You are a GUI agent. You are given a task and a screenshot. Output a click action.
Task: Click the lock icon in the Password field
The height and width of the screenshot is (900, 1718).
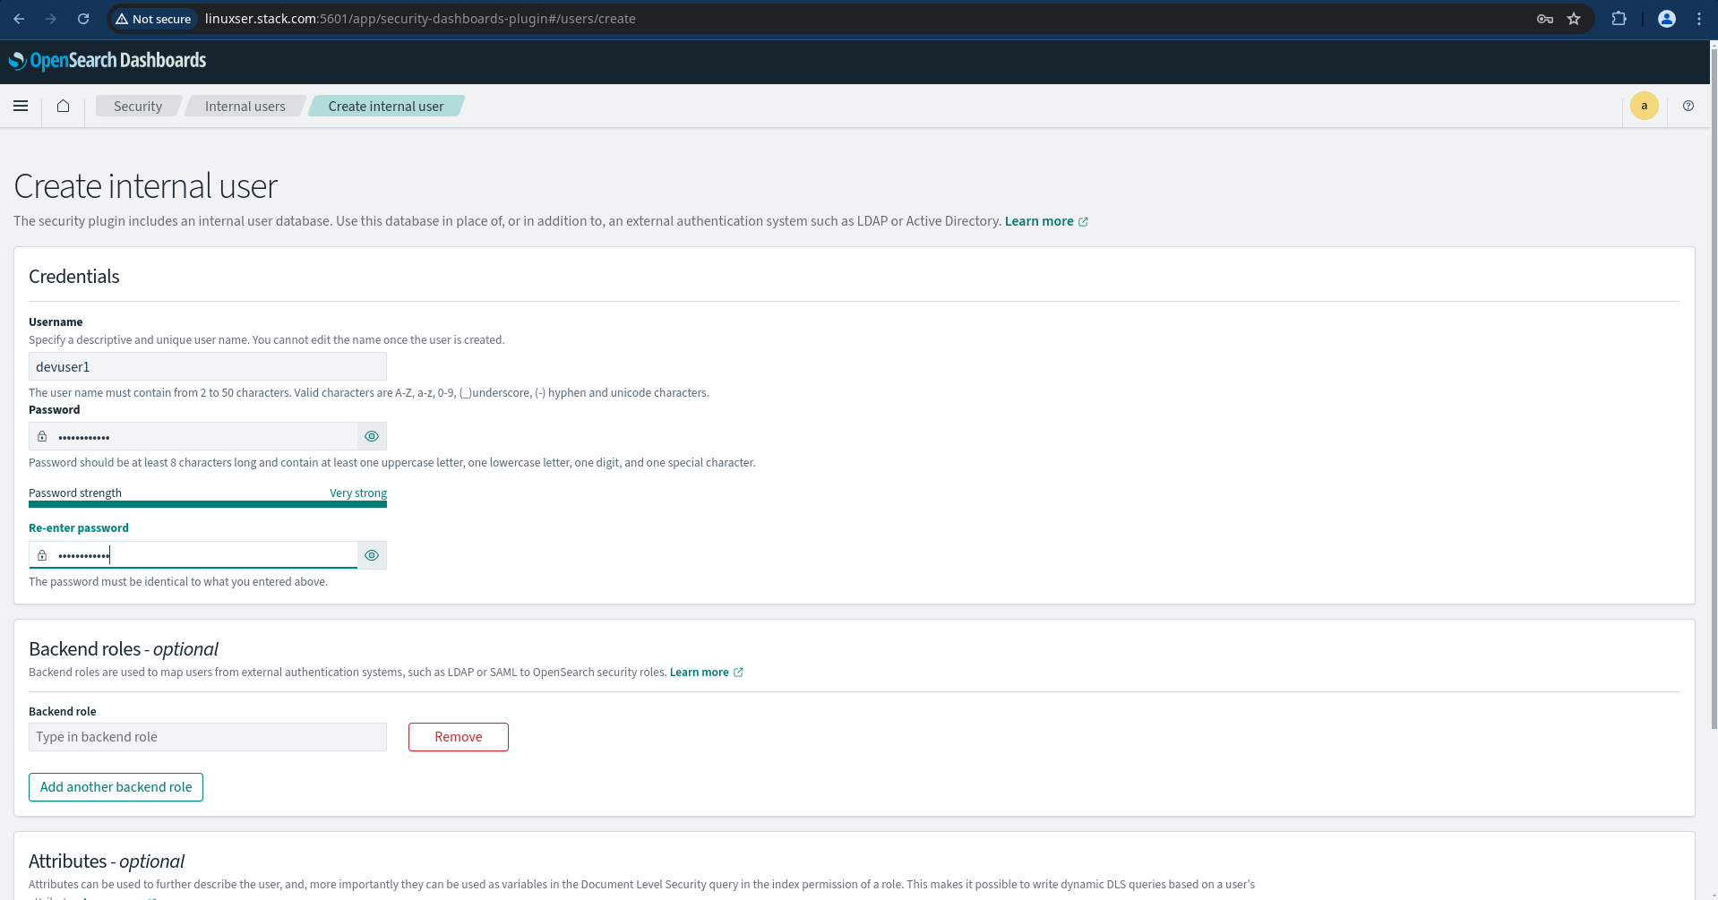[42, 436]
